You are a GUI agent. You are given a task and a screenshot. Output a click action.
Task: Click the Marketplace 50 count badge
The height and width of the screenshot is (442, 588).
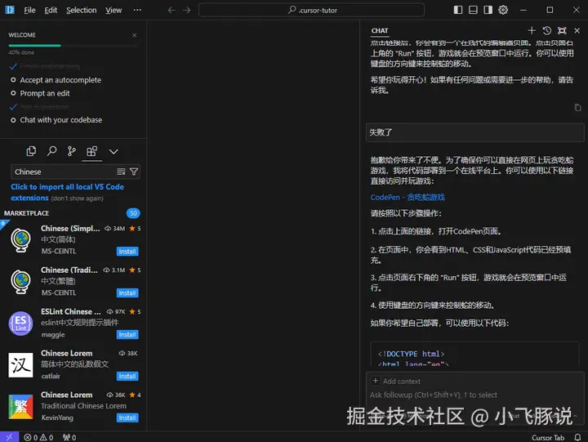pos(133,213)
